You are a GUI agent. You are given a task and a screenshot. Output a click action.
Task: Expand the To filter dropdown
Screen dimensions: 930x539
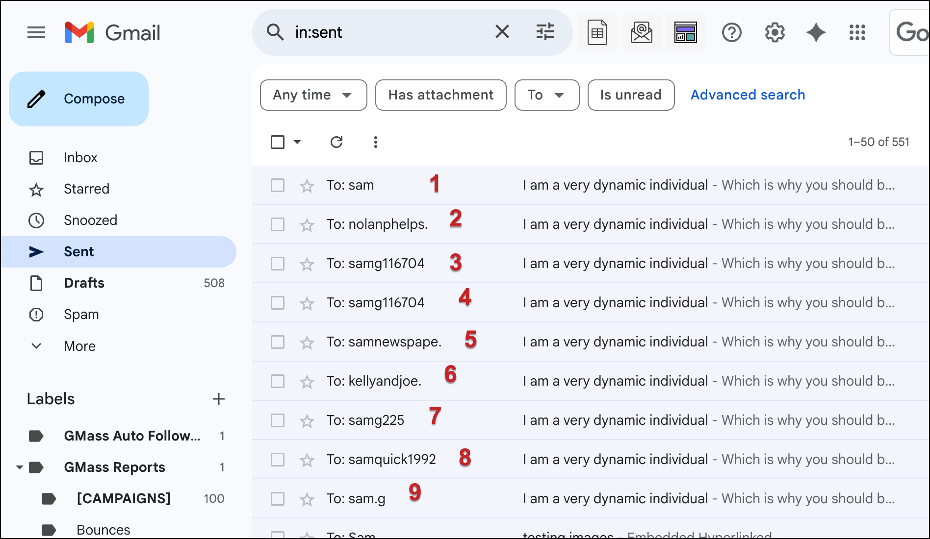(x=547, y=95)
